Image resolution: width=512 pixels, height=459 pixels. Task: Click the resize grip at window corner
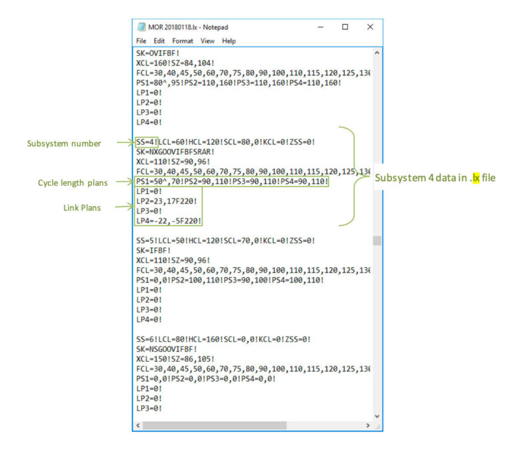coord(377,426)
